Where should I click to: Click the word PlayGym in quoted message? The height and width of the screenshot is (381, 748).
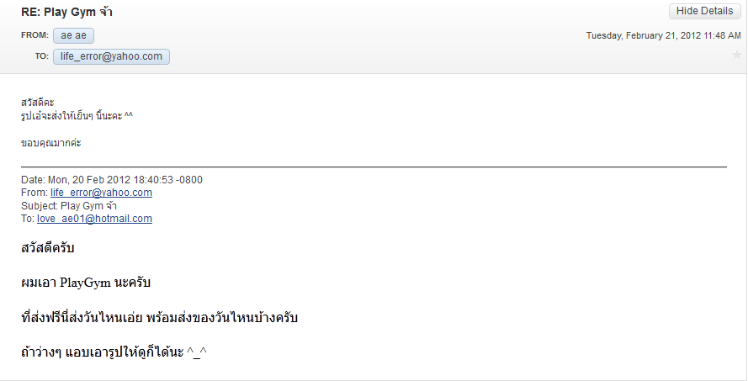(x=85, y=283)
